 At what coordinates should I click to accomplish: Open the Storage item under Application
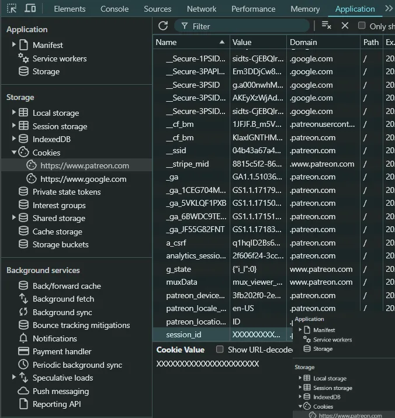(x=46, y=71)
